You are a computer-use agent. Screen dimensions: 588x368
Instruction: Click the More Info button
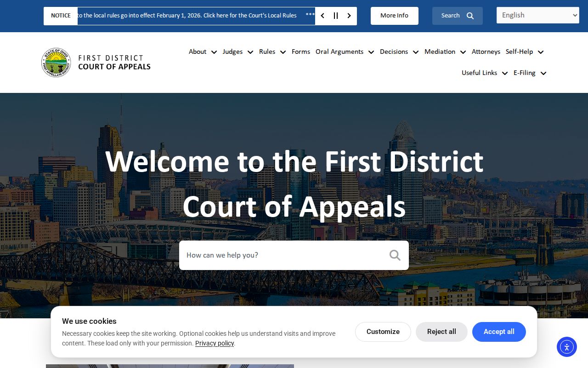coord(395,16)
